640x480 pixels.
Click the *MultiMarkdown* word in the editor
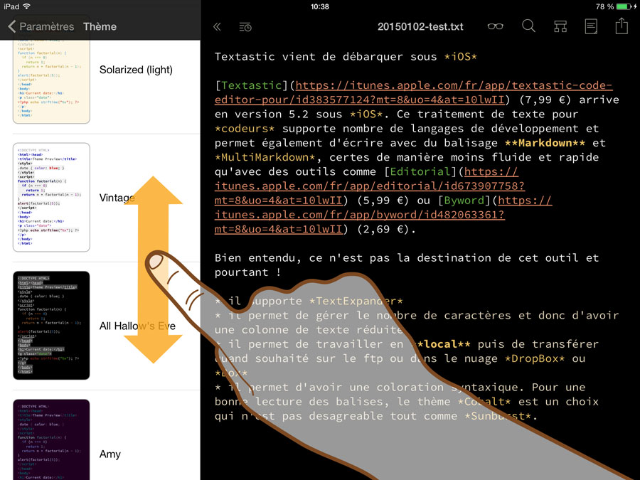tap(265, 157)
